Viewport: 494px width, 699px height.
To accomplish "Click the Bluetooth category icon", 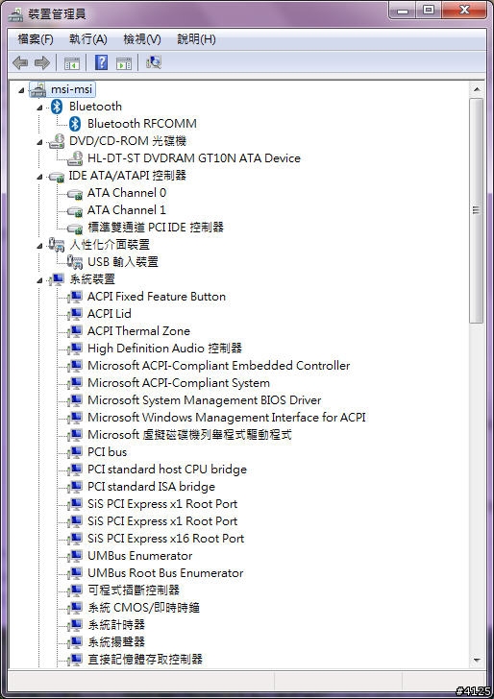I will coord(57,107).
